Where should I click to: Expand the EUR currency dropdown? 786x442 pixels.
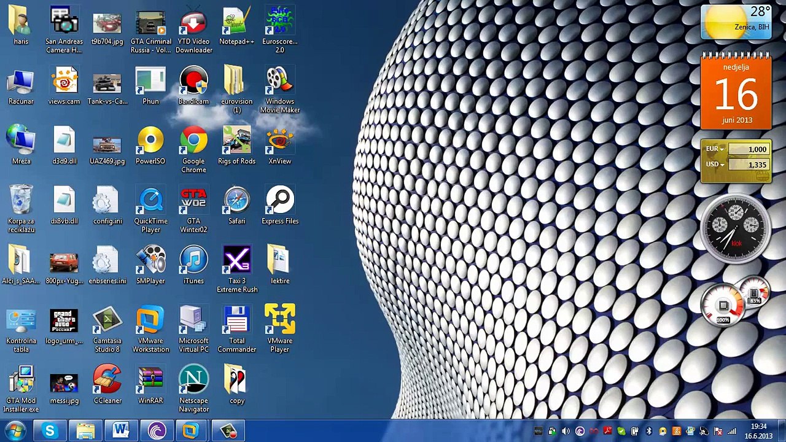point(715,149)
